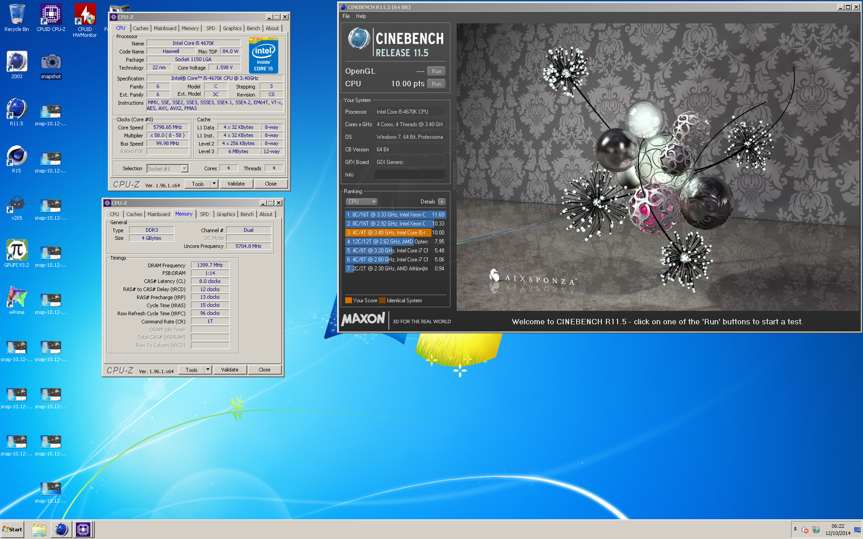863x539 pixels.
Task: Open About tab in top CPU-Z window
Action: [272, 28]
